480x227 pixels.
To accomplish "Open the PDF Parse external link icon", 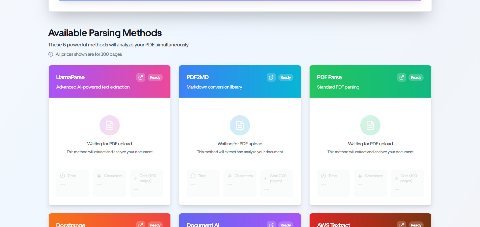I will click(401, 77).
